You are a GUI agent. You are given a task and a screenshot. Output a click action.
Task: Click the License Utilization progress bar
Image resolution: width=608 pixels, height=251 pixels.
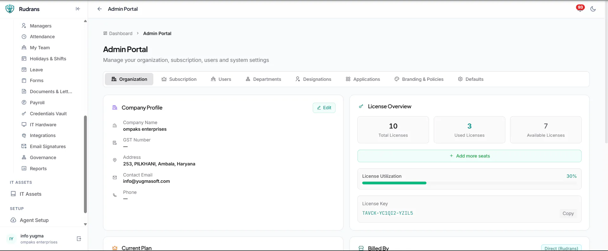(470, 183)
